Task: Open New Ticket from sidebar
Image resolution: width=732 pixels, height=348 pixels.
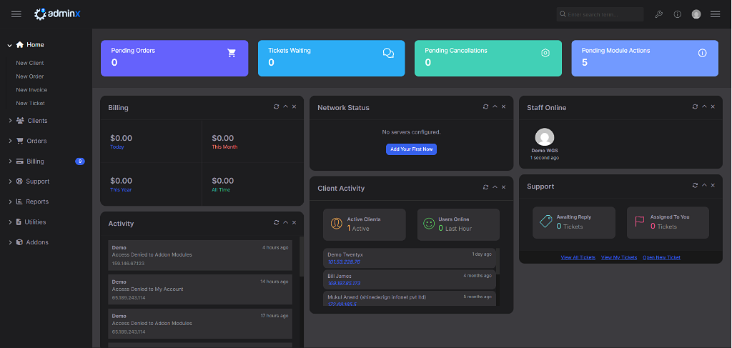Action: point(30,104)
